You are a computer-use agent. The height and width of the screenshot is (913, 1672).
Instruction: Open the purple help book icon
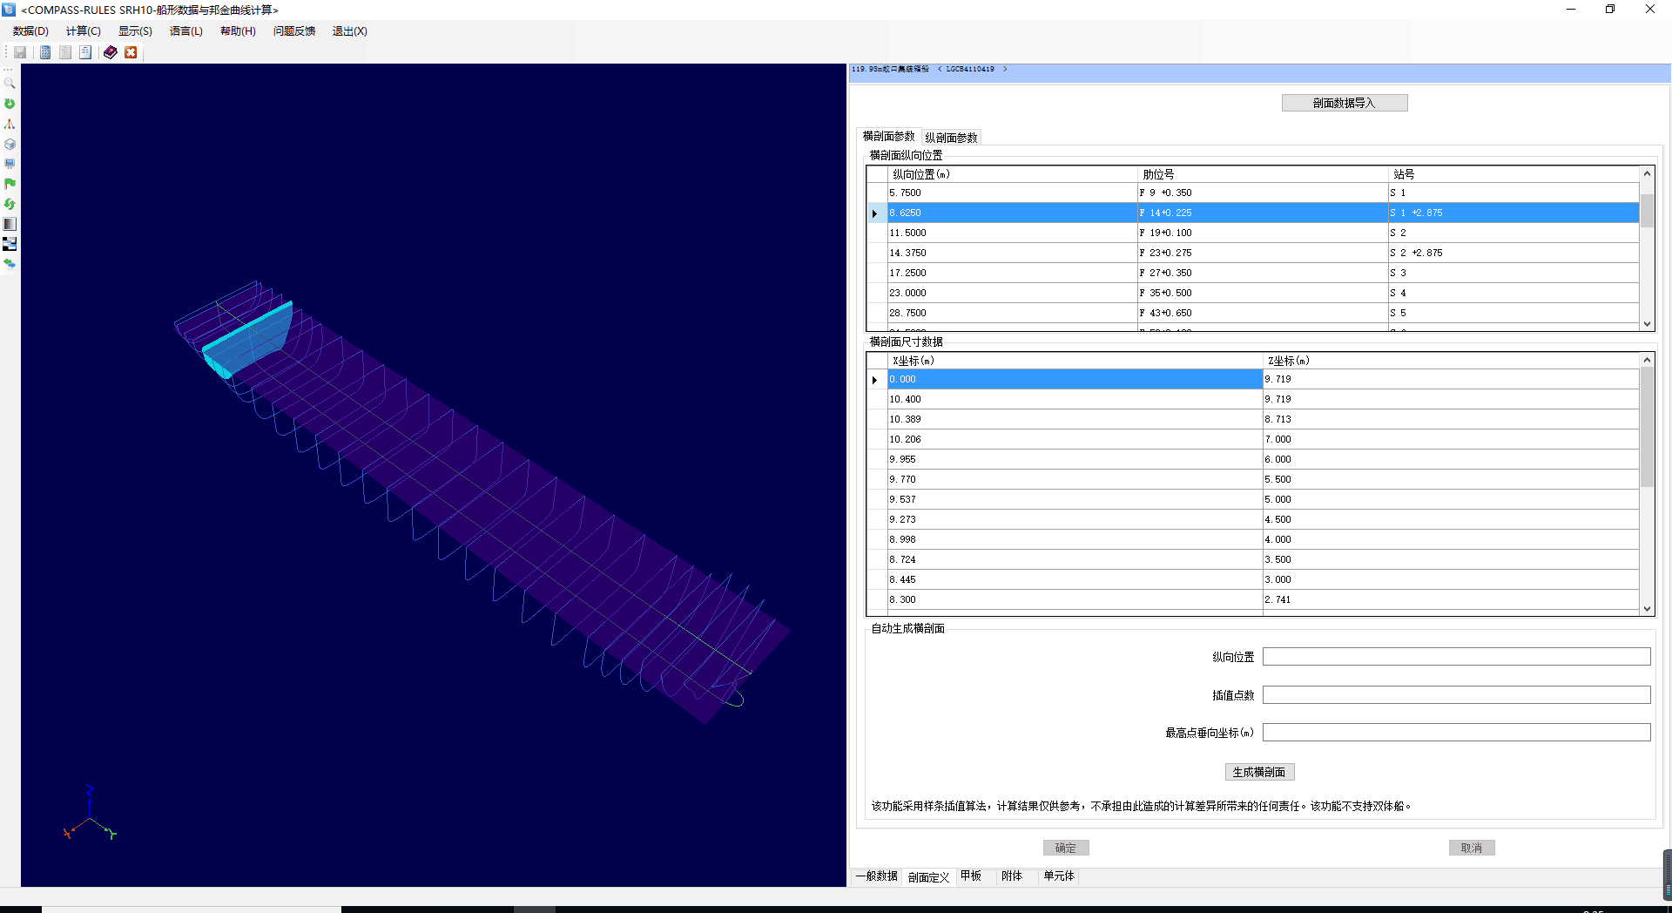click(x=110, y=52)
